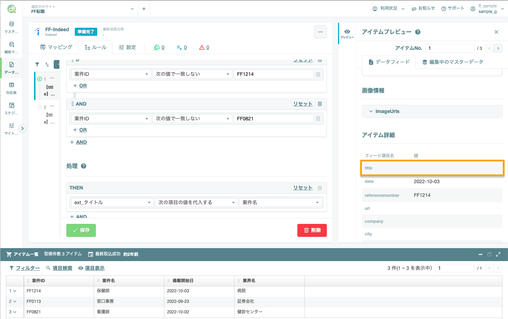Toggle pin on 掲載開始日 column
The height and width of the screenshot is (319, 508).
tap(169, 281)
